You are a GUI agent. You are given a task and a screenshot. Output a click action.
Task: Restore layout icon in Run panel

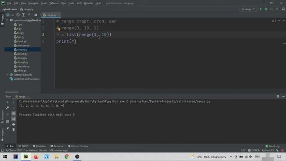[8, 121]
